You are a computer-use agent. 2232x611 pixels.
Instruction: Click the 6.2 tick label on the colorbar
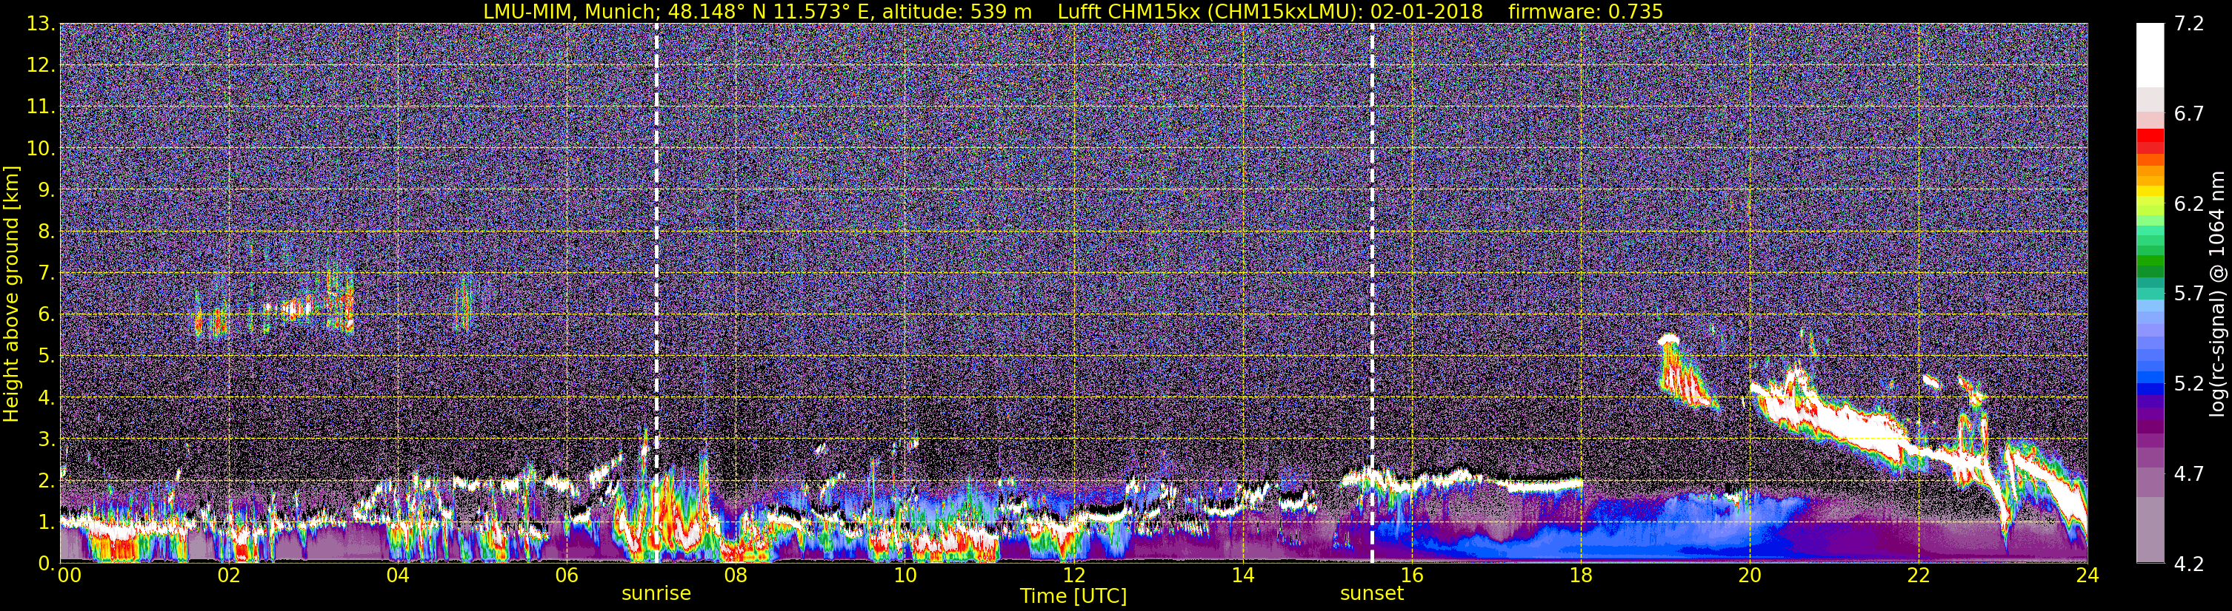(2189, 203)
